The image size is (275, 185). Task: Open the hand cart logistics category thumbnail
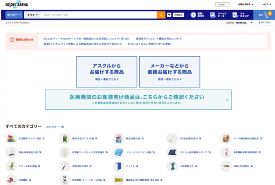[11, 152]
